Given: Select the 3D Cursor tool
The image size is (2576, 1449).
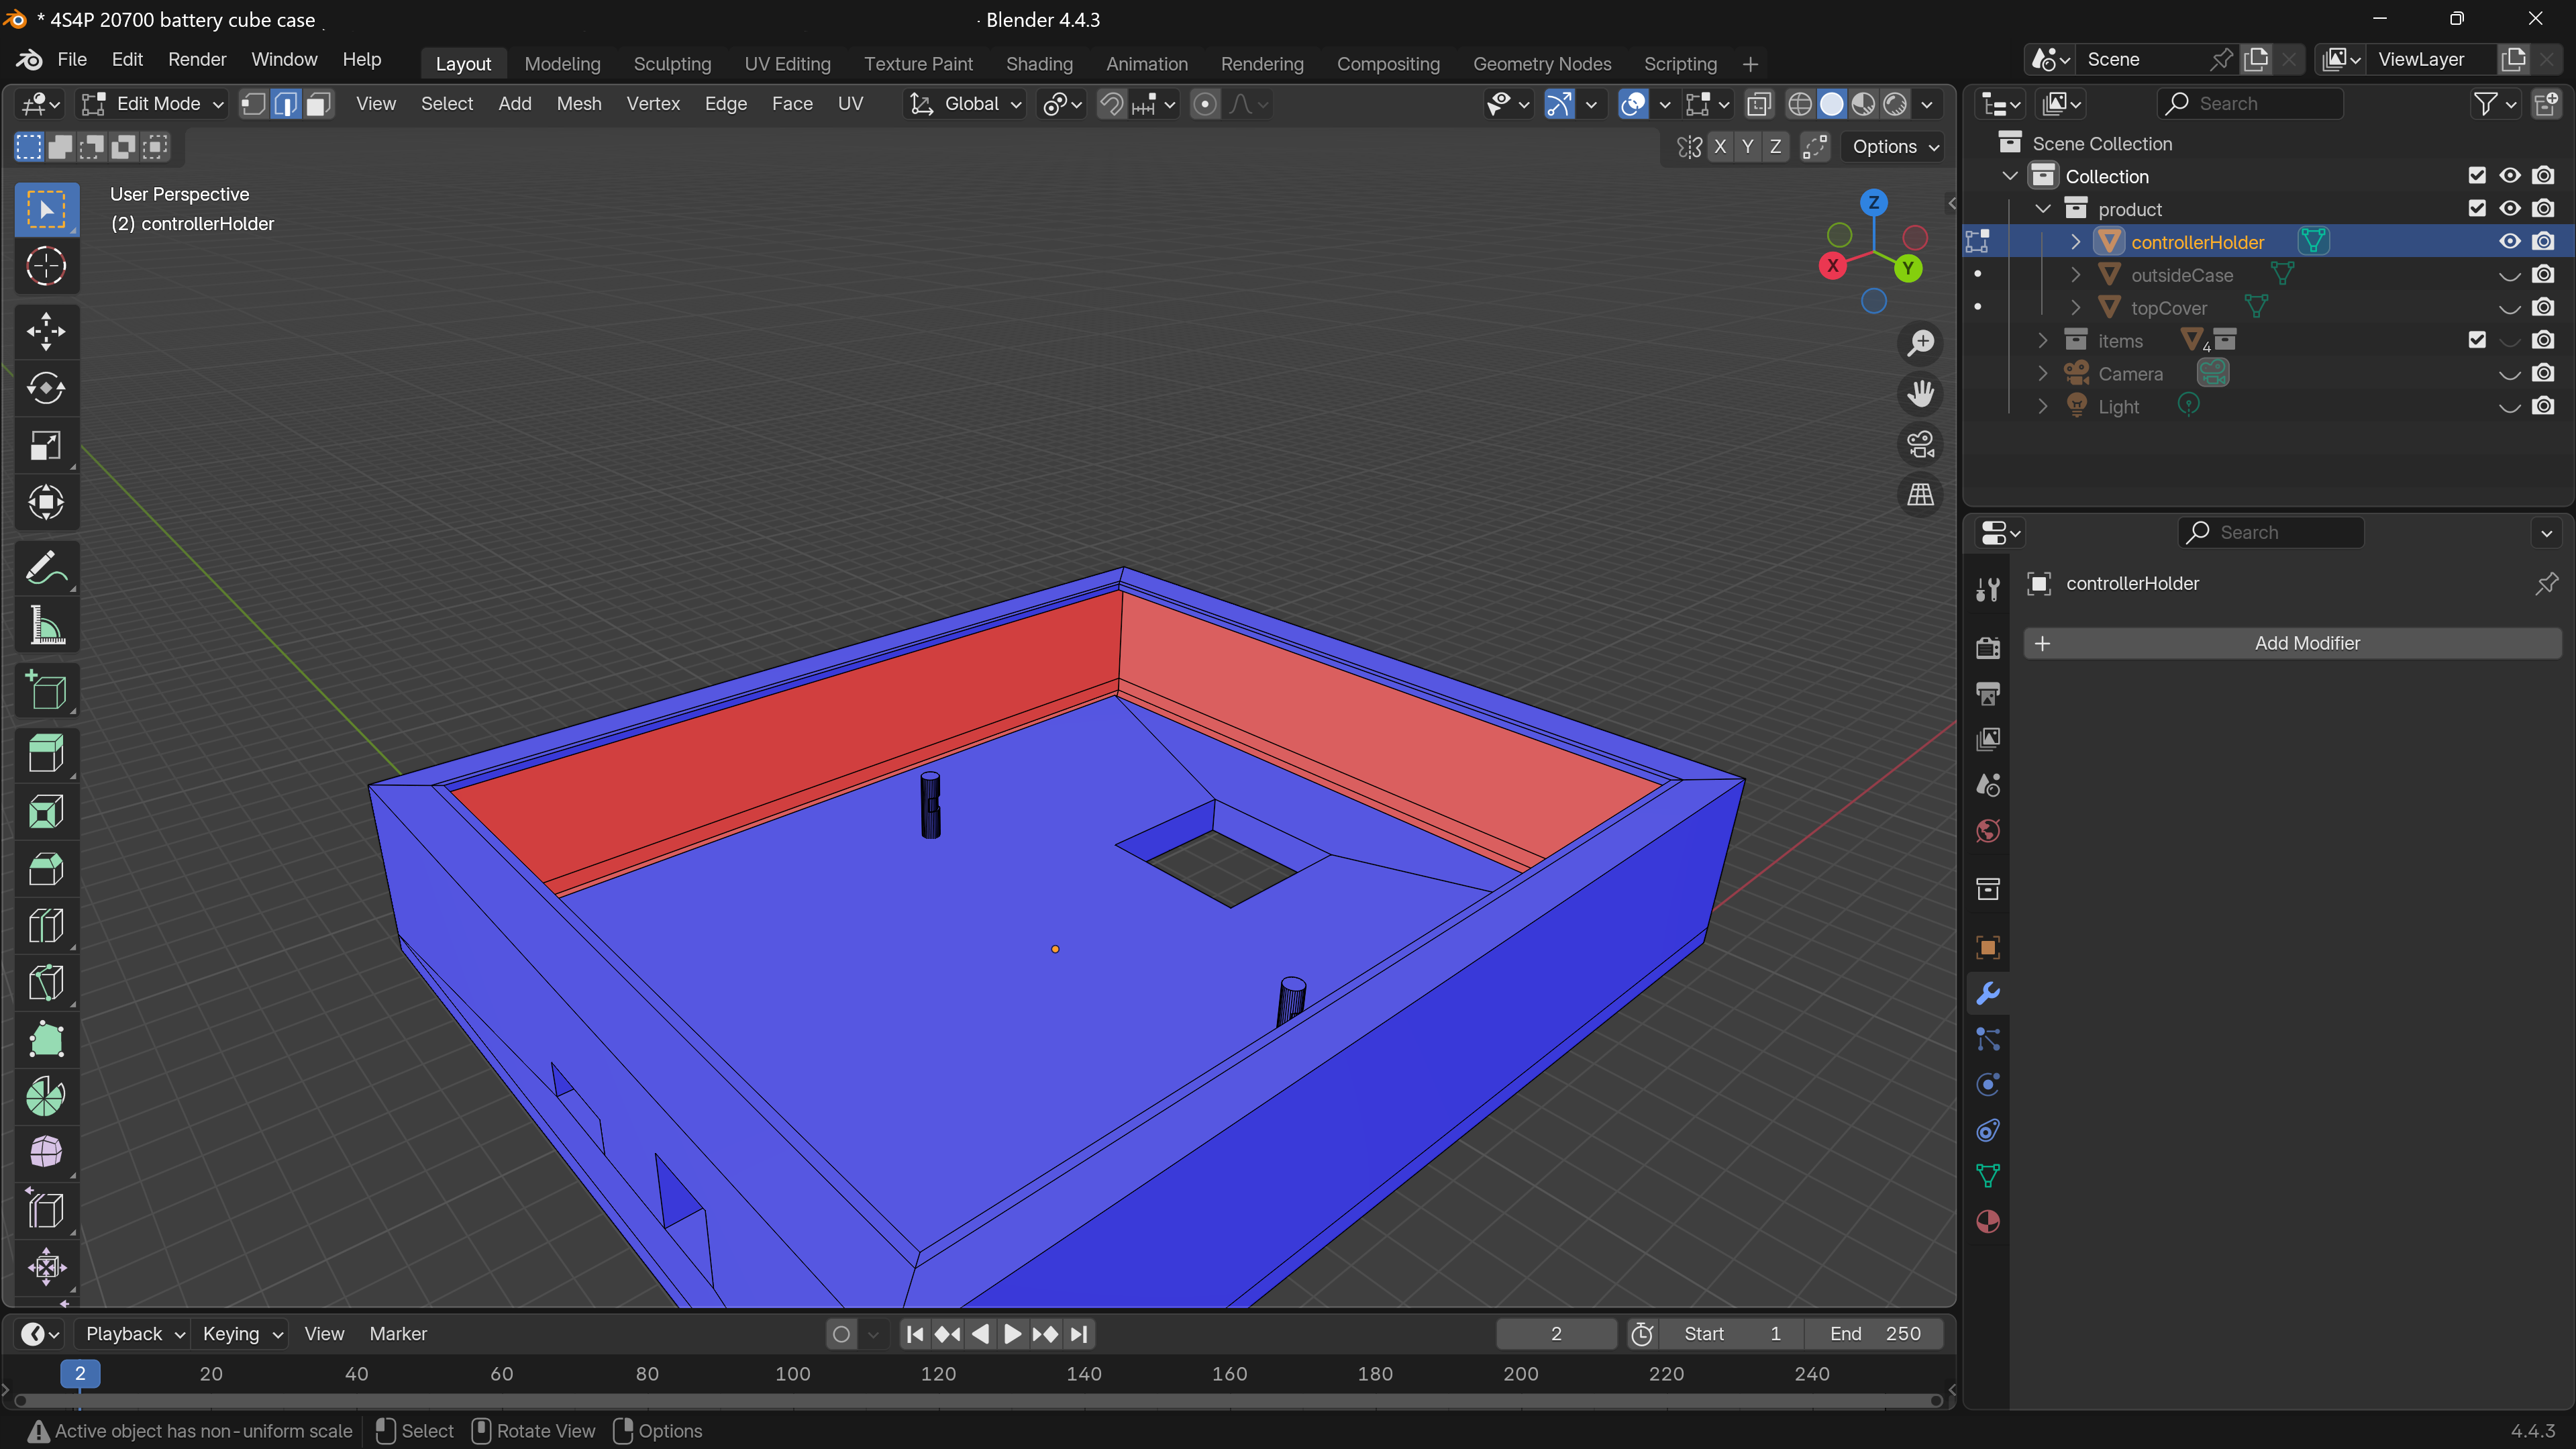Looking at the screenshot, I should point(45,266).
